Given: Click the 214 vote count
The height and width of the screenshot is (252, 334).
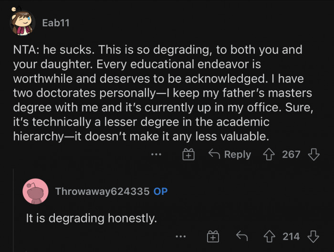Looking at the screenshot, I should click(291, 236).
